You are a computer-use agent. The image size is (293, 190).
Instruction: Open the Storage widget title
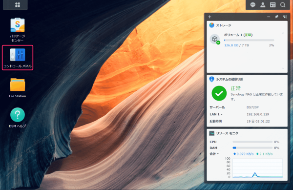pyautogui.click(x=224, y=25)
